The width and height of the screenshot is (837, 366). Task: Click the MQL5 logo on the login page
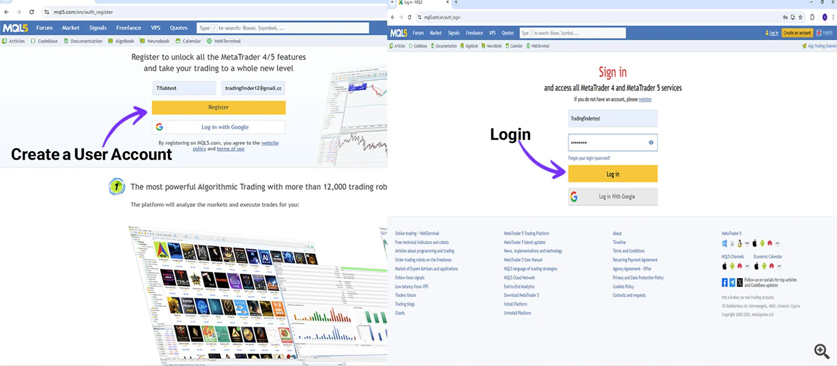coord(398,33)
